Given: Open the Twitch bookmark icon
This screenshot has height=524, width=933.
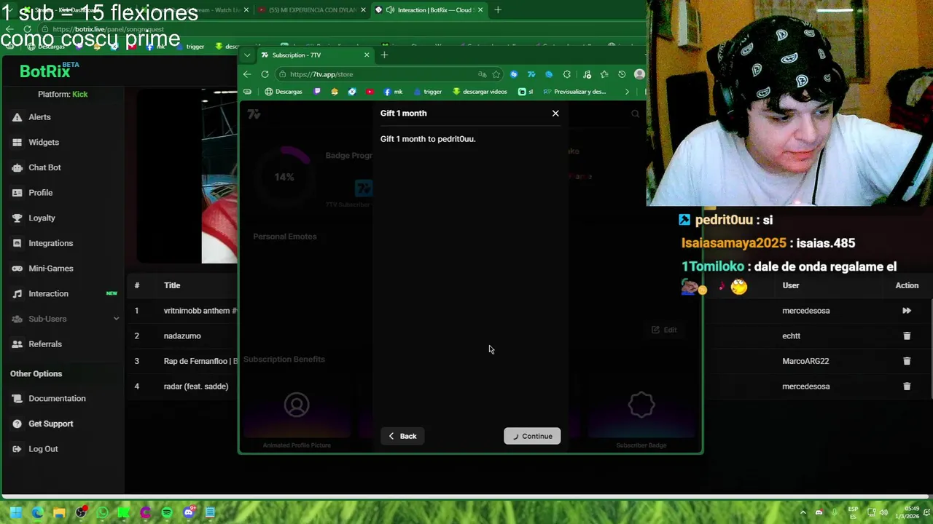Looking at the screenshot, I should 317,92.
